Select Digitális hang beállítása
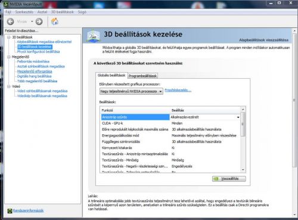Viewport: 298px width, 220px height. tap(34, 76)
